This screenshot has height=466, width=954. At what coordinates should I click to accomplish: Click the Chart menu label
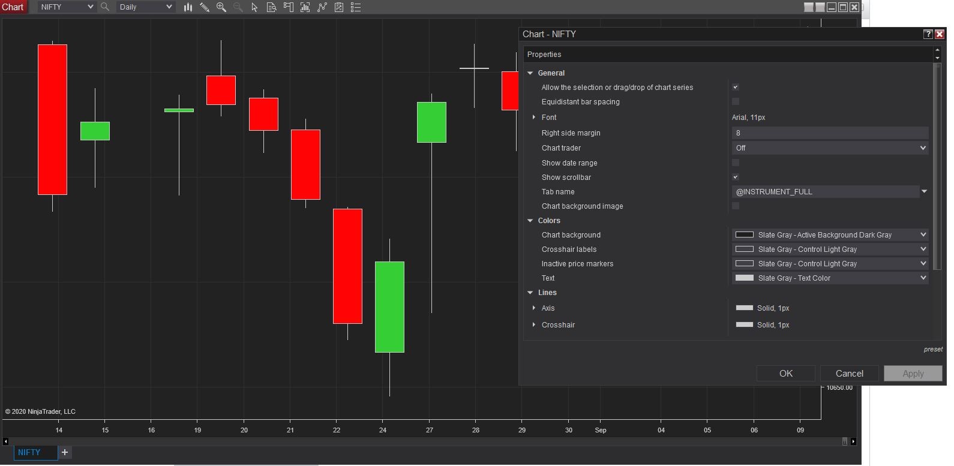[13, 7]
